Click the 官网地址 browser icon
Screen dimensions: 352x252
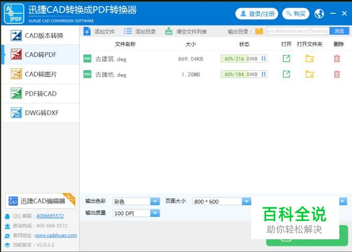pos(7,236)
